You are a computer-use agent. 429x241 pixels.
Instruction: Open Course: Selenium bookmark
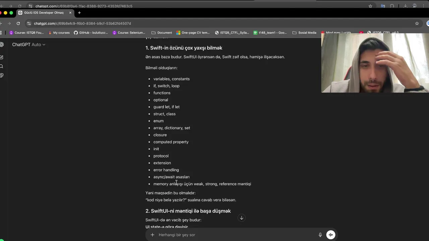129,33
